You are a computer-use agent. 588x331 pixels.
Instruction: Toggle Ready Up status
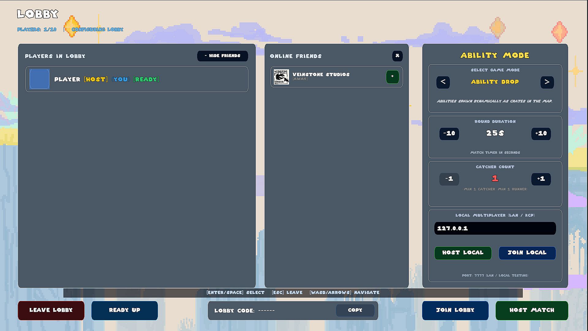click(125, 310)
